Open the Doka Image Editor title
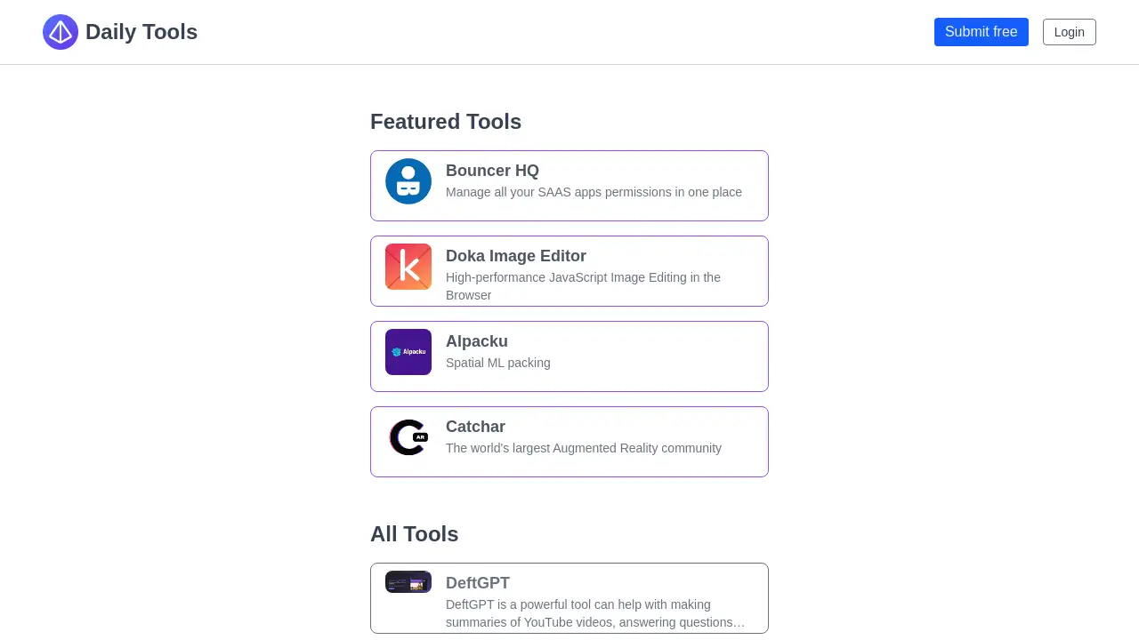This screenshot has height=640, width=1139. [516, 256]
